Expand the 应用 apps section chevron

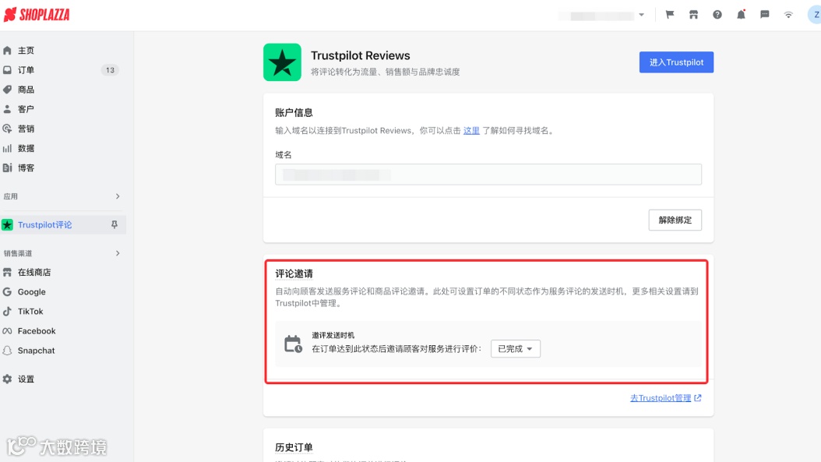pyautogui.click(x=118, y=196)
